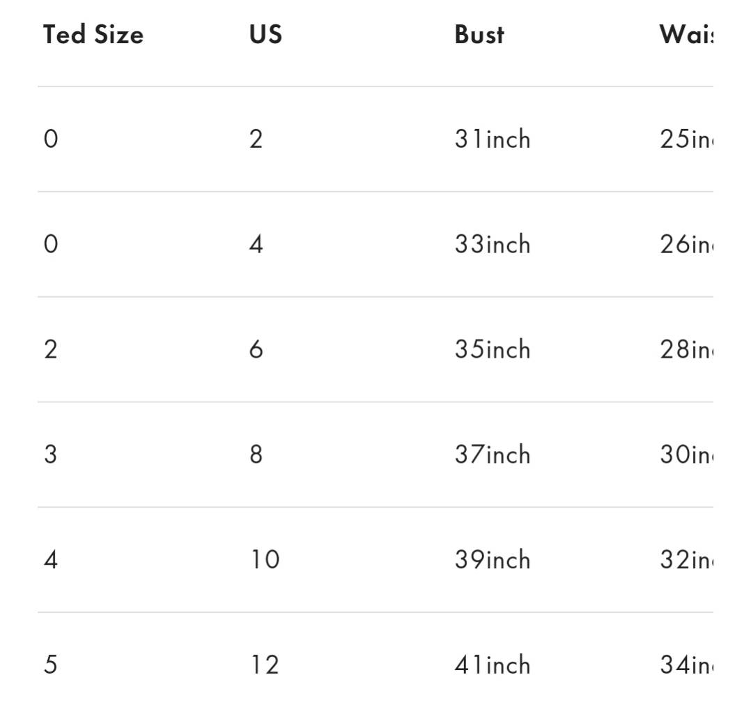751x714 pixels.
Task: Click US size 8 cell
Action: (x=256, y=454)
